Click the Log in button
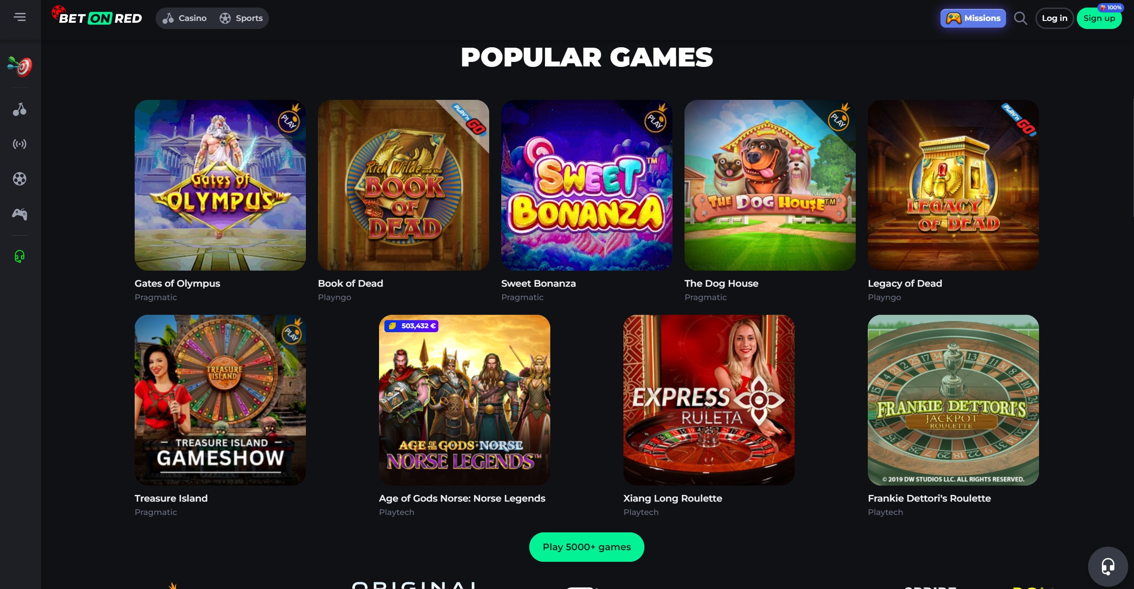1134x589 pixels. point(1054,18)
